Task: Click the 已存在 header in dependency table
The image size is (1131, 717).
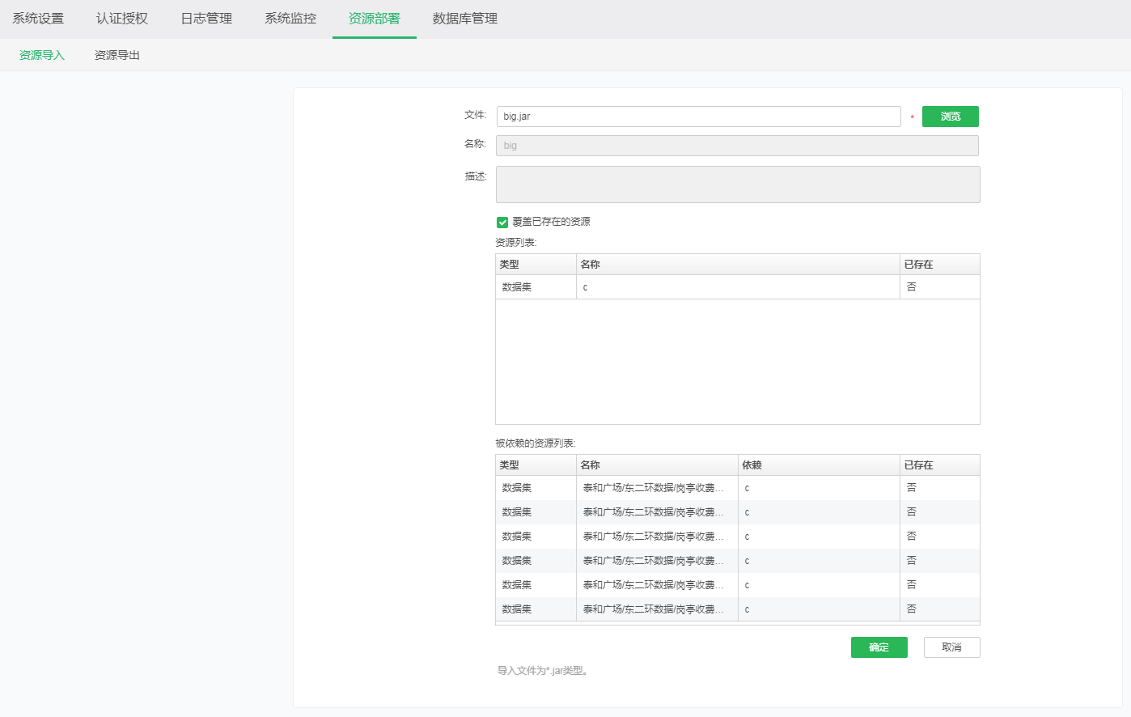Action: [938, 465]
